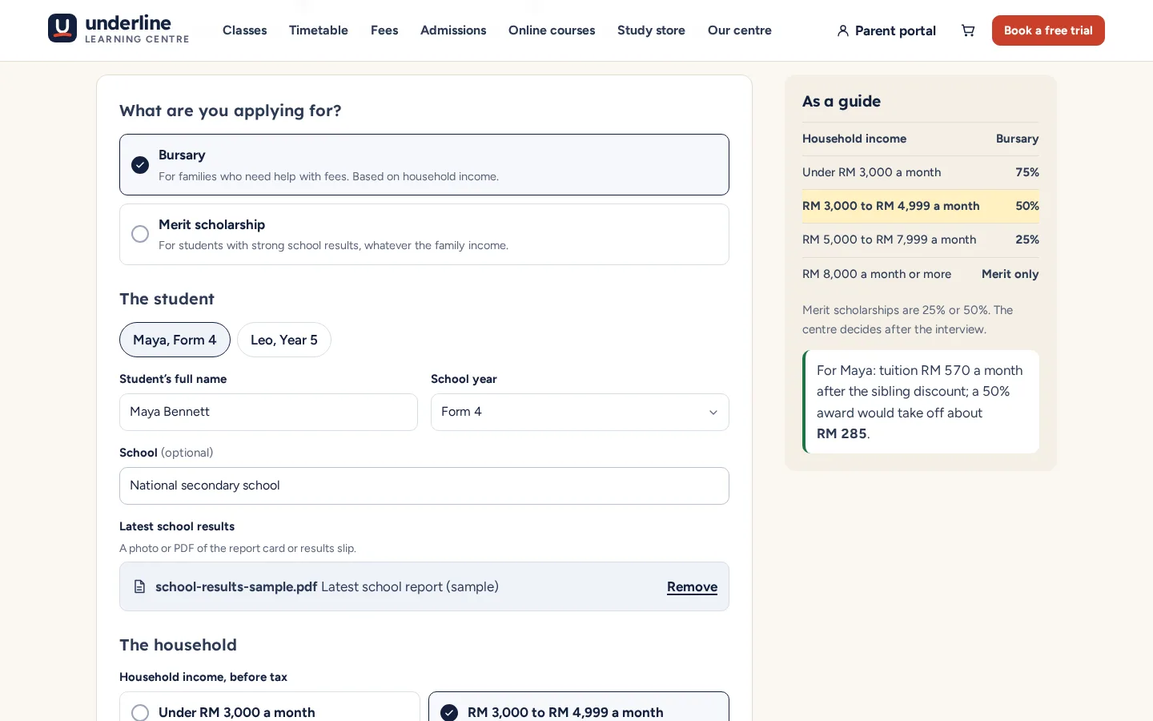This screenshot has width=1153, height=721.
Task: Click the School optional input field
Action: coord(424,485)
